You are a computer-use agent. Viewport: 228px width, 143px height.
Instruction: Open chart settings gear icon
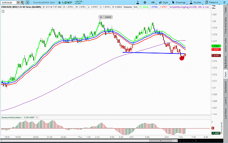point(145,3)
